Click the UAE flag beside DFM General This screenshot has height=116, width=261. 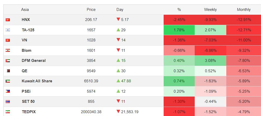8,61
